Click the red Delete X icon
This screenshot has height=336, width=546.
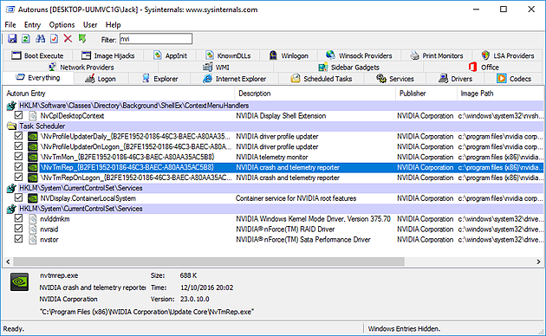(x=68, y=39)
